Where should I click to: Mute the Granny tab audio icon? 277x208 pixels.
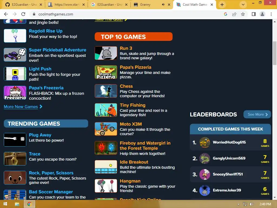pos(163,5)
